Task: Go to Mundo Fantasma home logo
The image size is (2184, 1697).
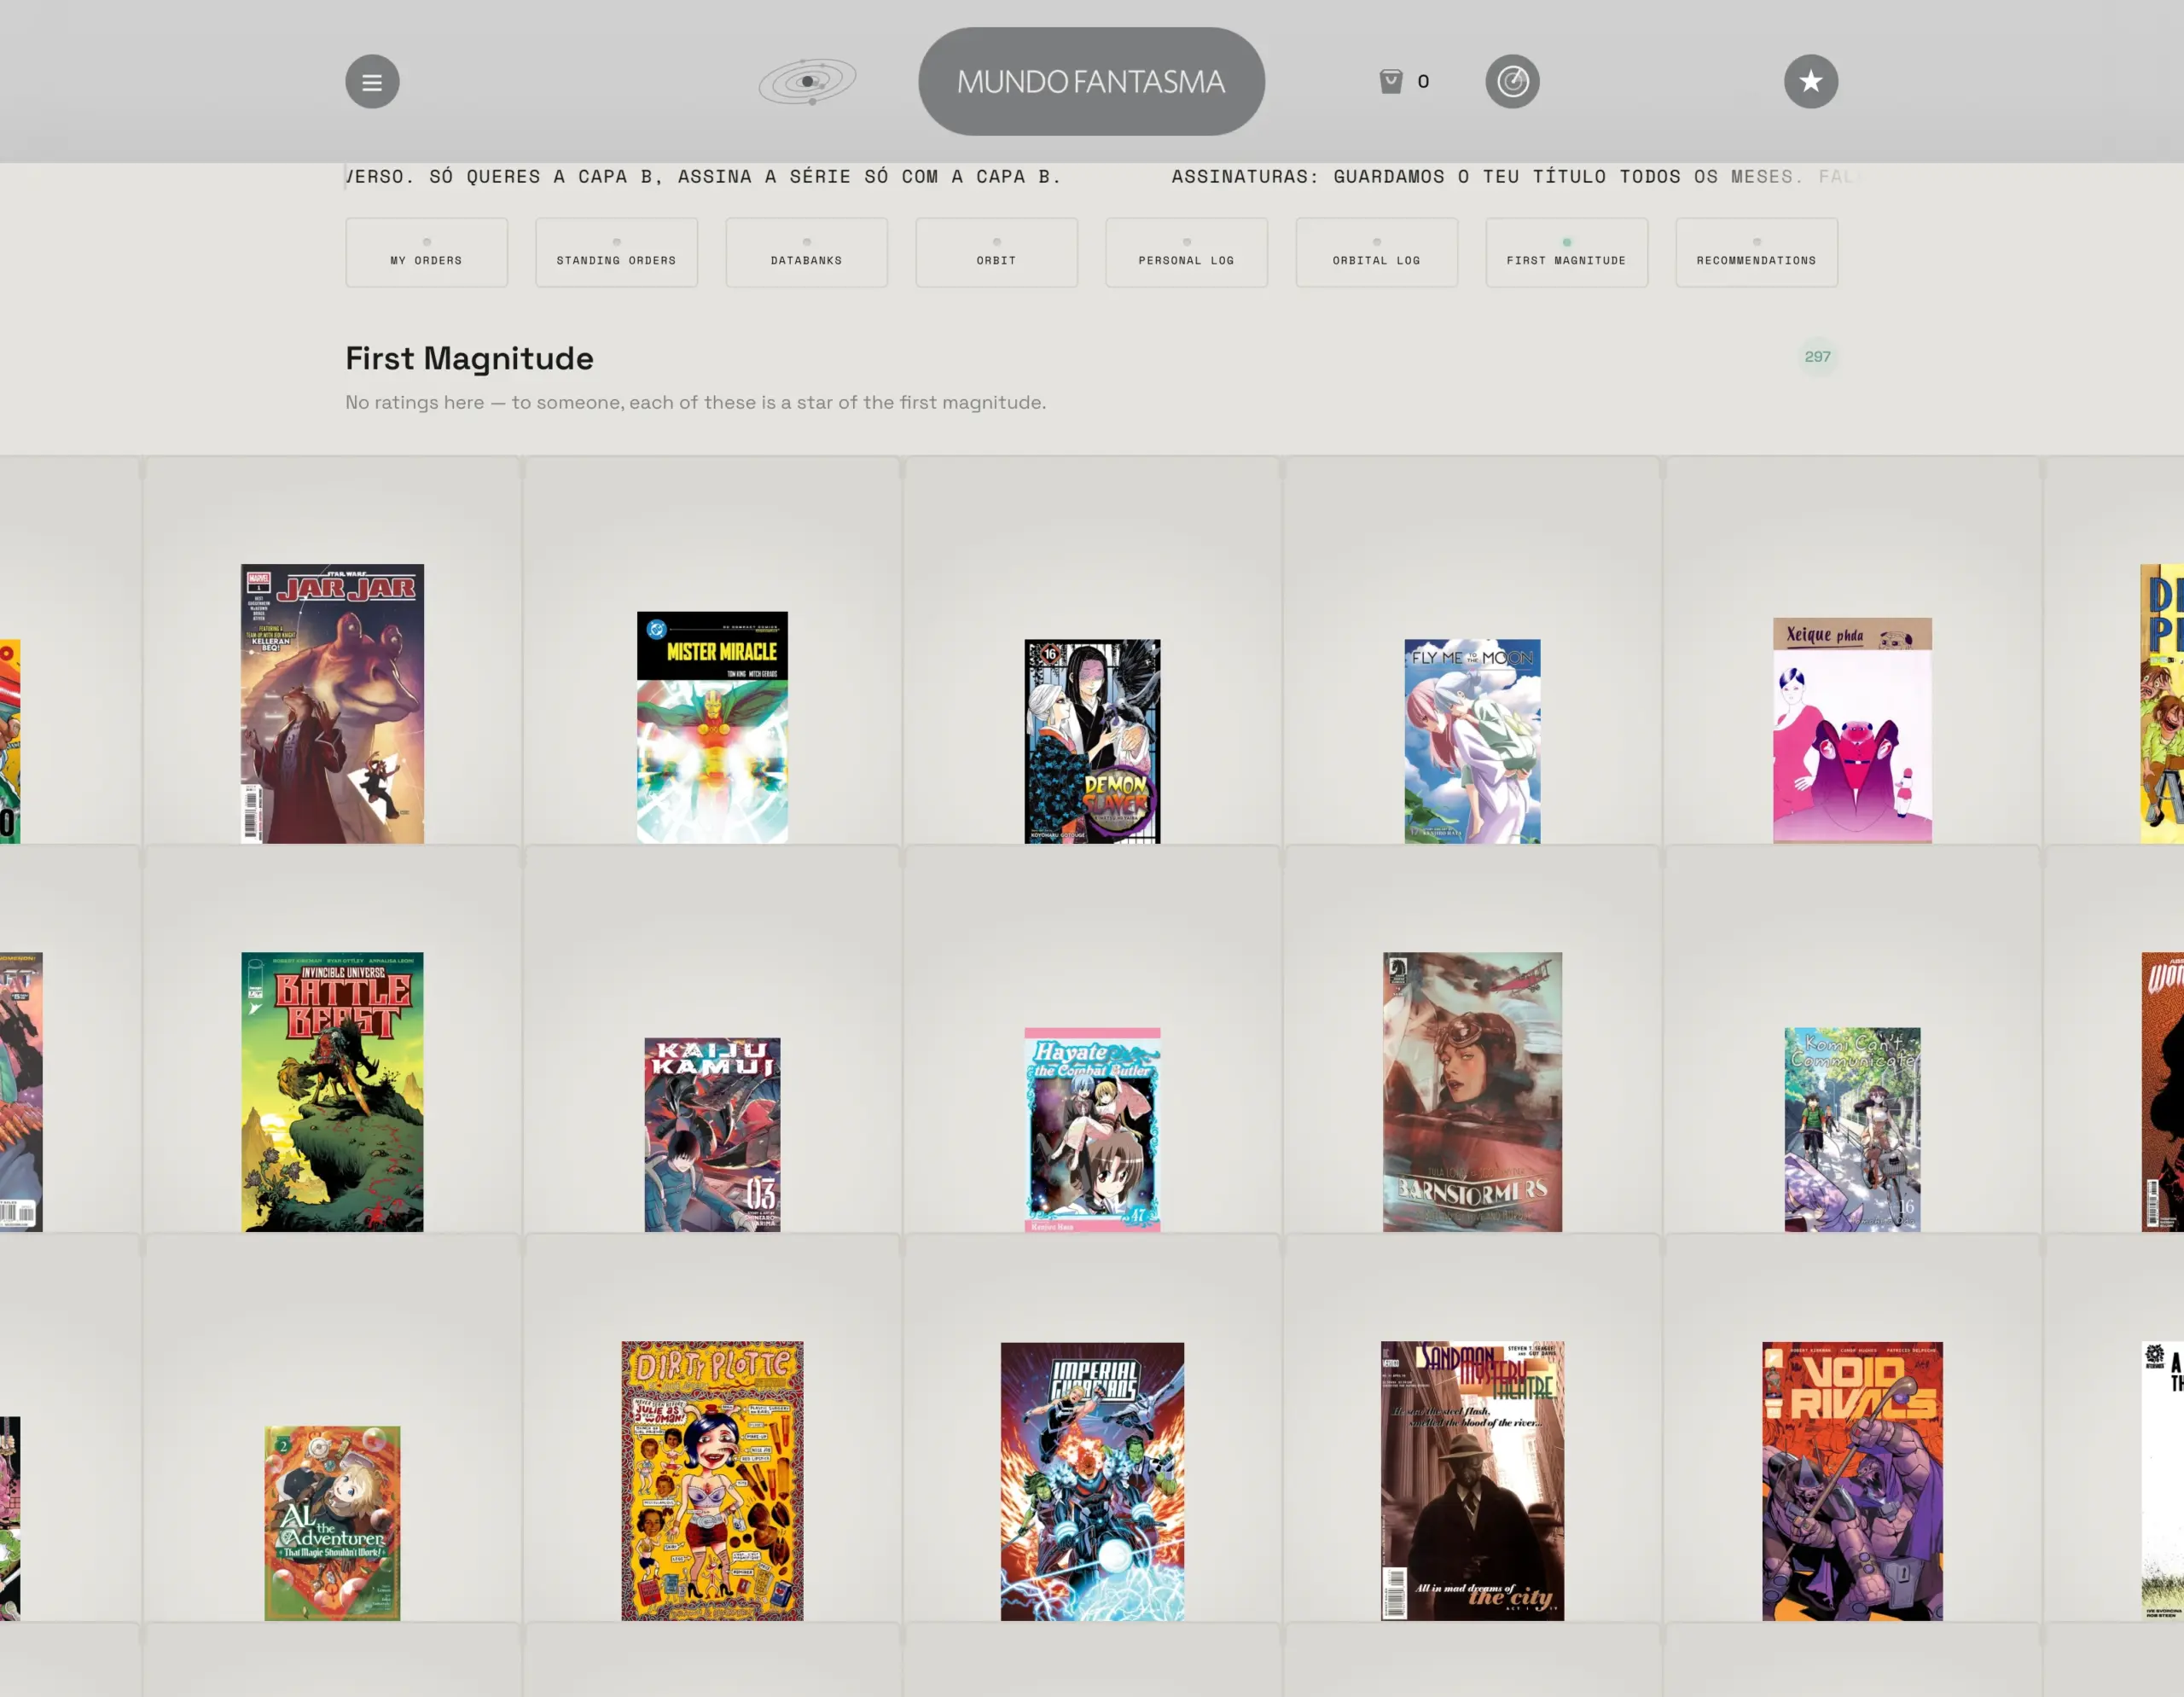Action: [x=1091, y=81]
